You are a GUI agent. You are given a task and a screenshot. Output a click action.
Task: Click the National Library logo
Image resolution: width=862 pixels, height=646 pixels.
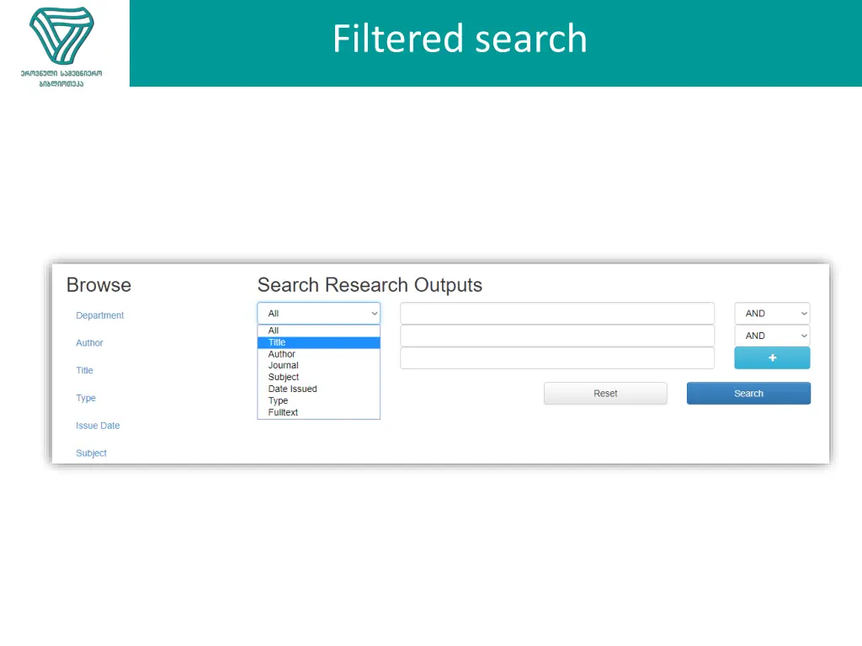[61, 47]
